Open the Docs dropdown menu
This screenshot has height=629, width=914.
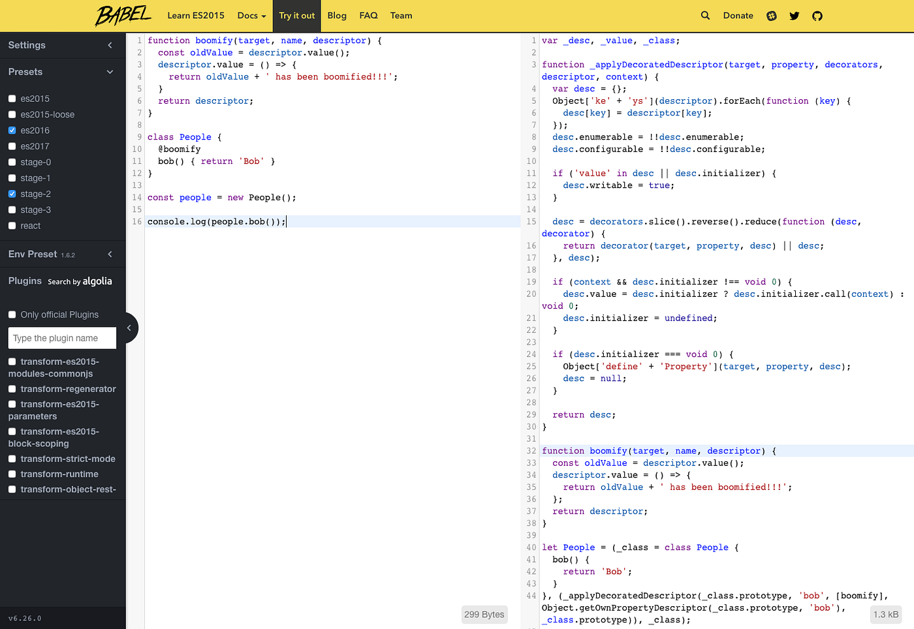(x=251, y=15)
